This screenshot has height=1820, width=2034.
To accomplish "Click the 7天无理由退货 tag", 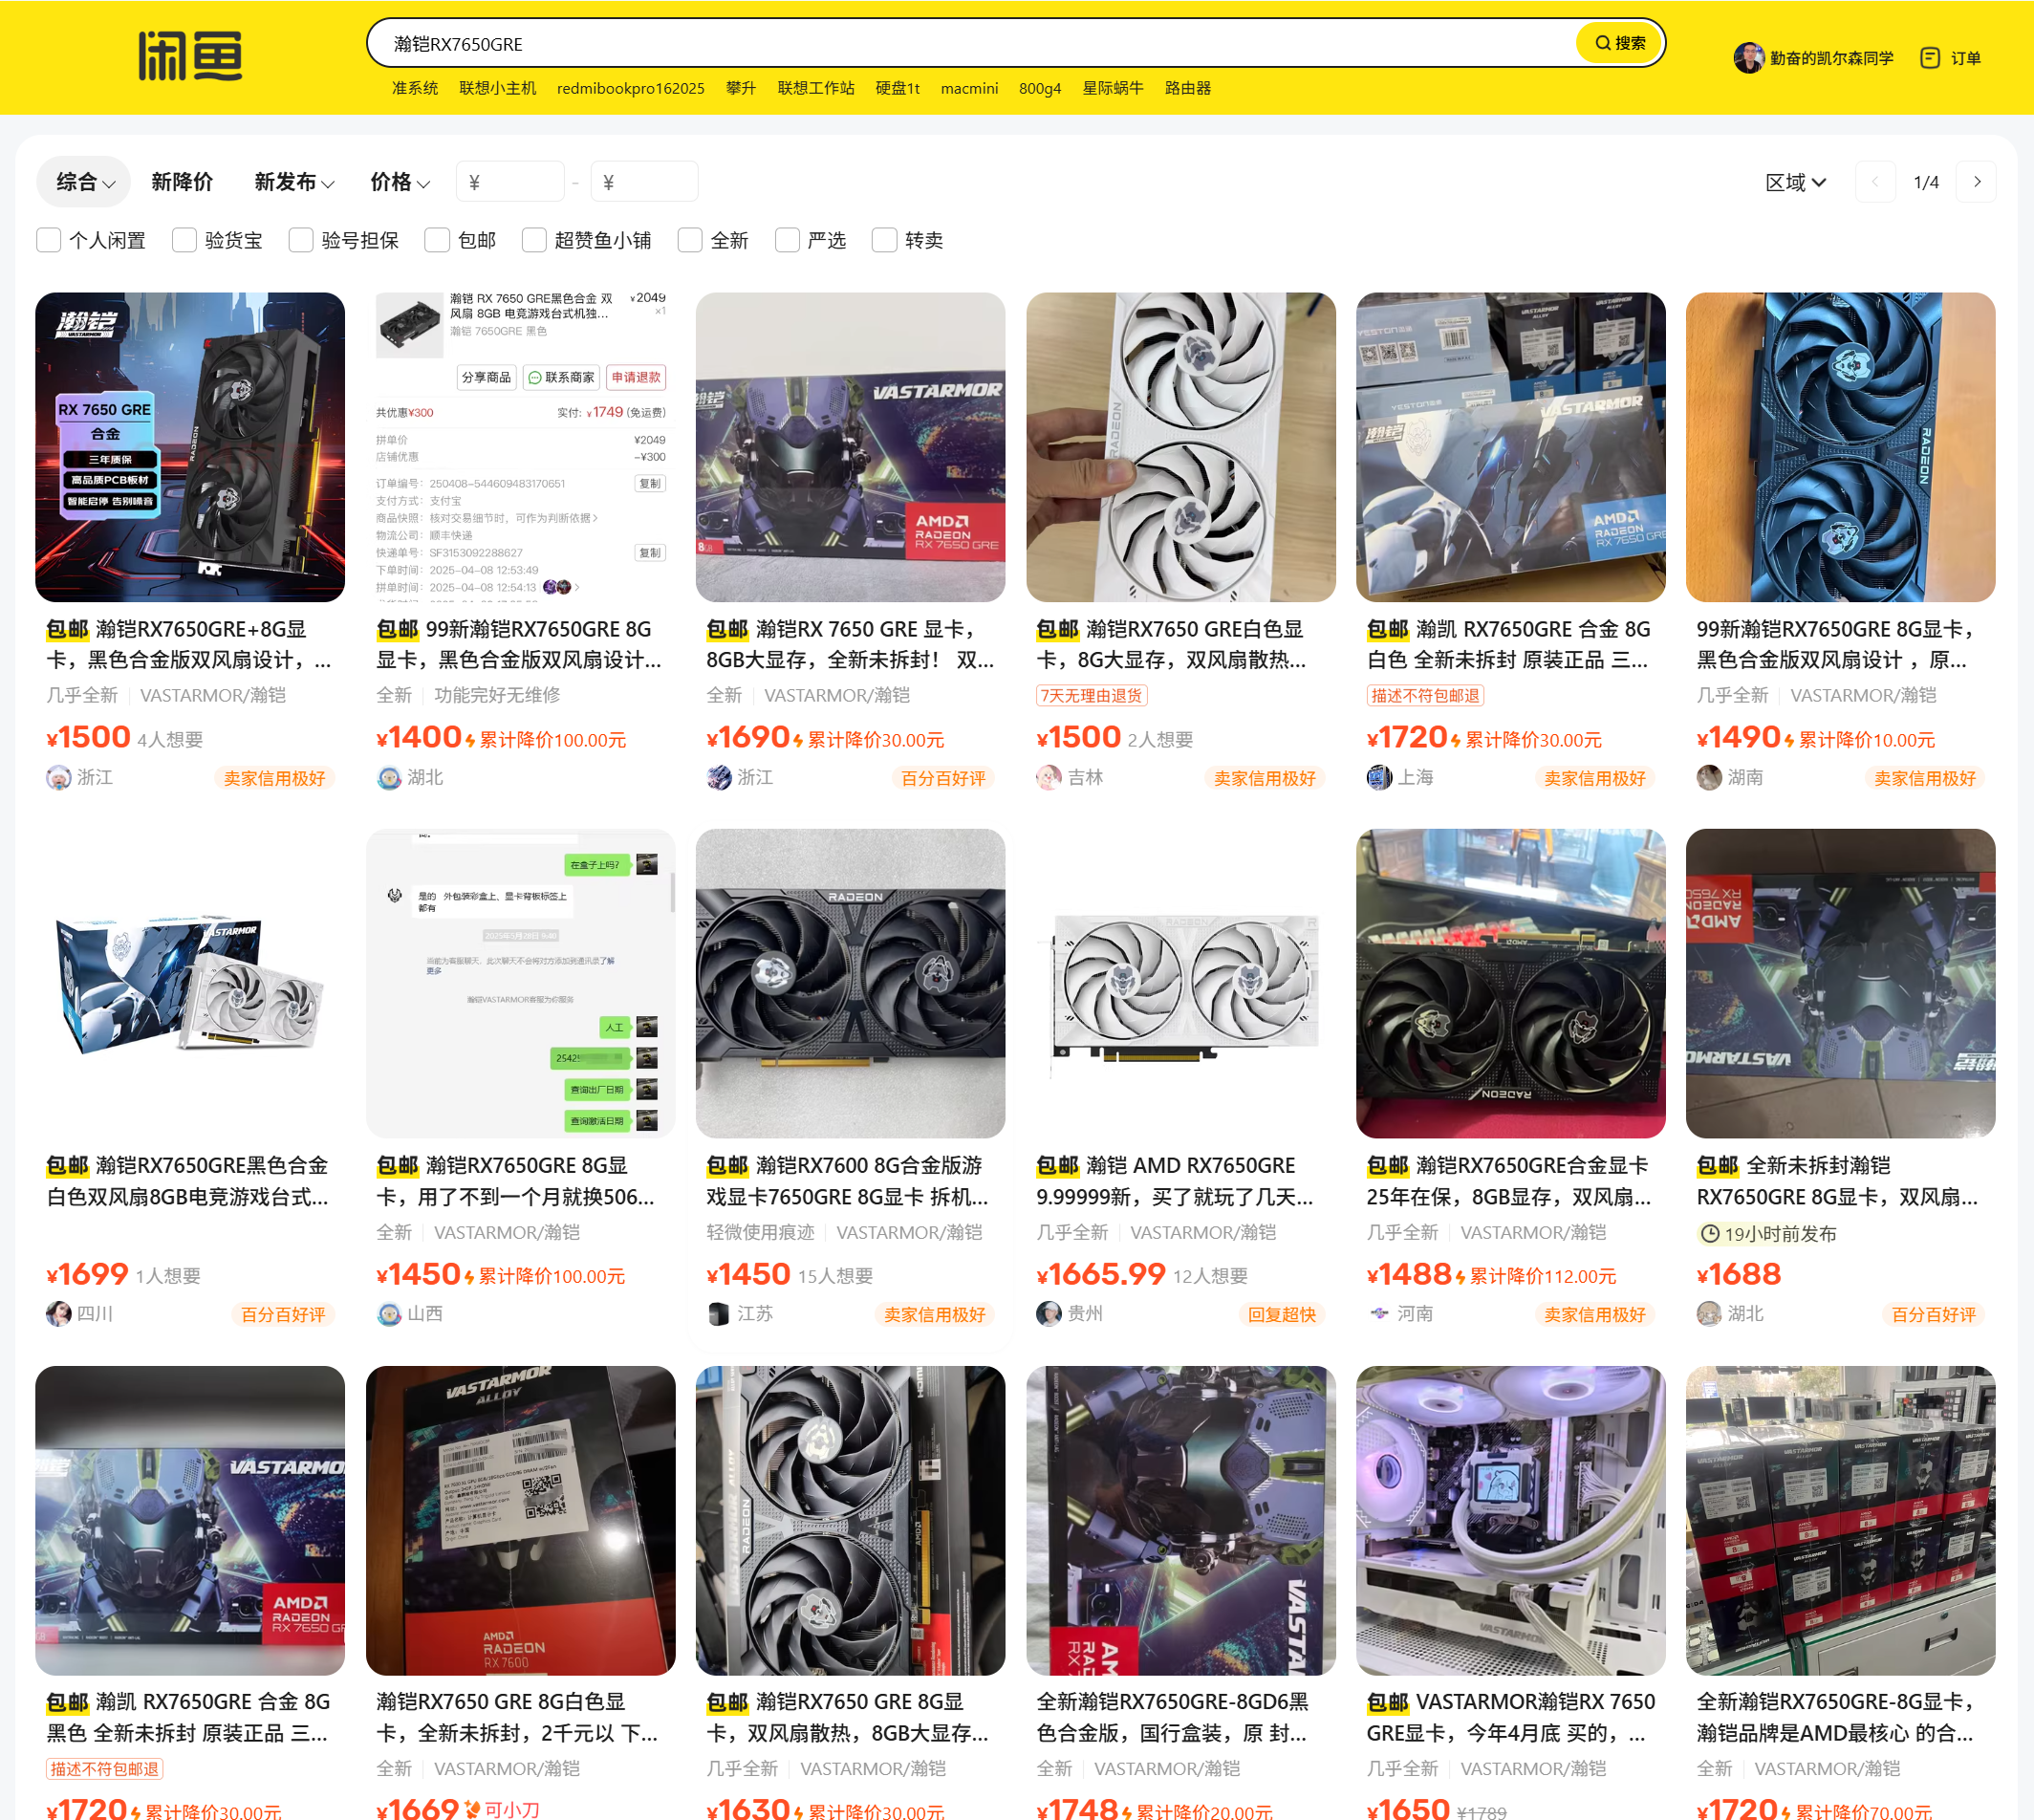I will pos(1091,696).
